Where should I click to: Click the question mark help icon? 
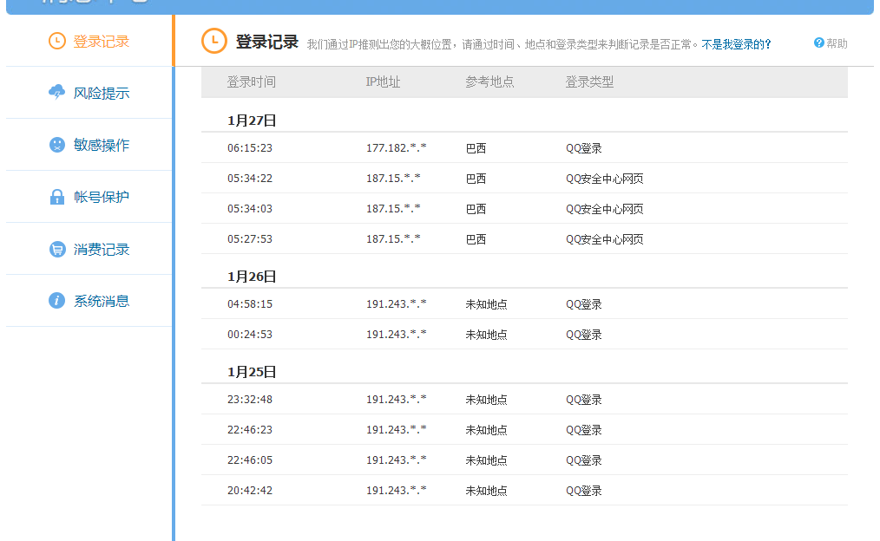[819, 42]
